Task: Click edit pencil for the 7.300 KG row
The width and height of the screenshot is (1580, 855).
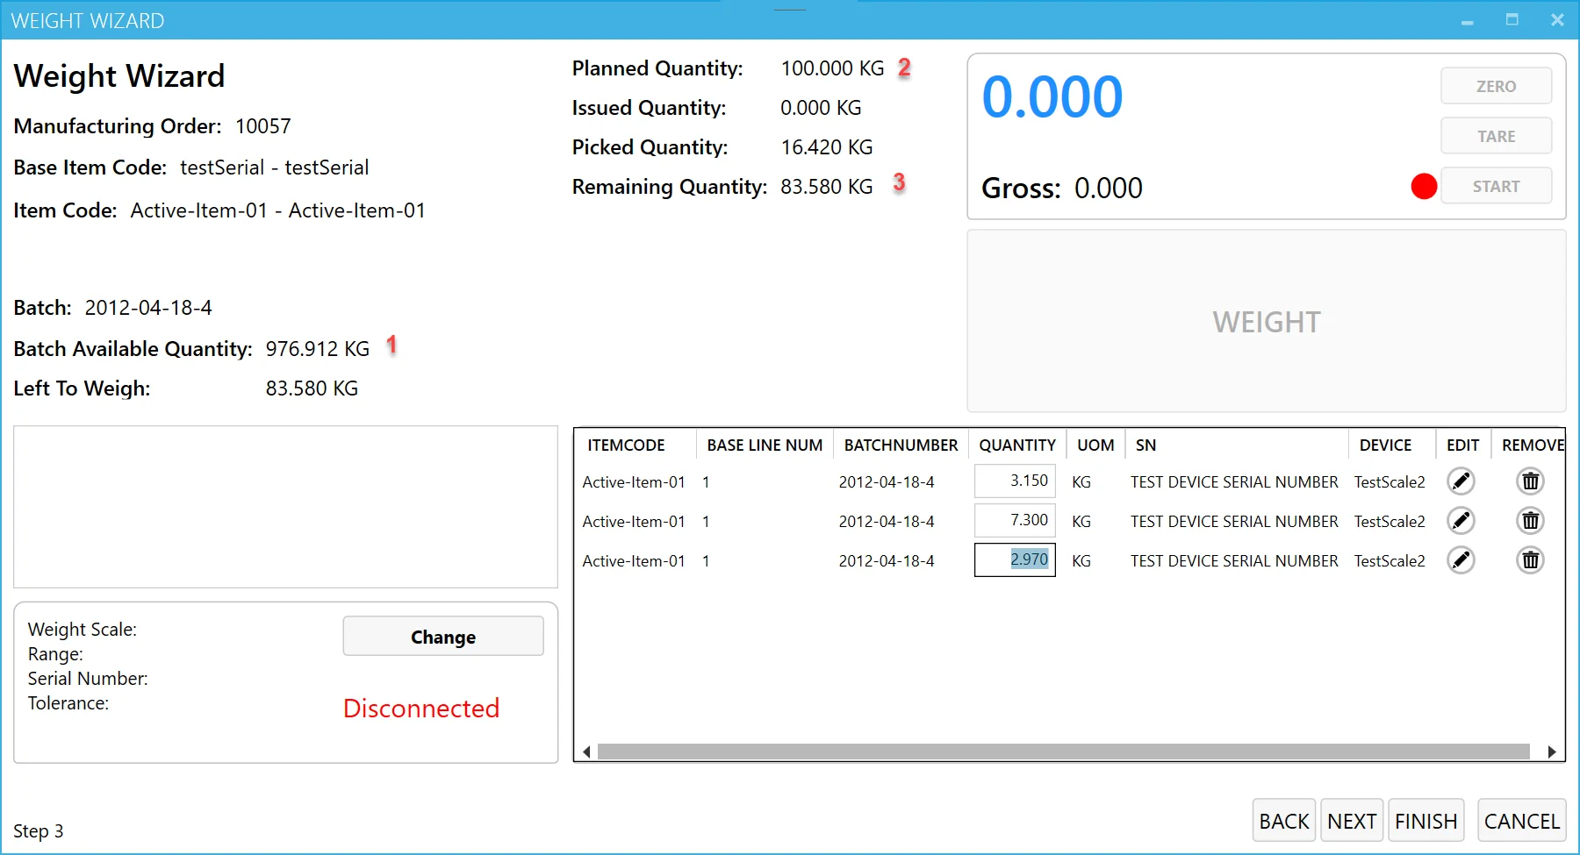Action: [1461, 521]
